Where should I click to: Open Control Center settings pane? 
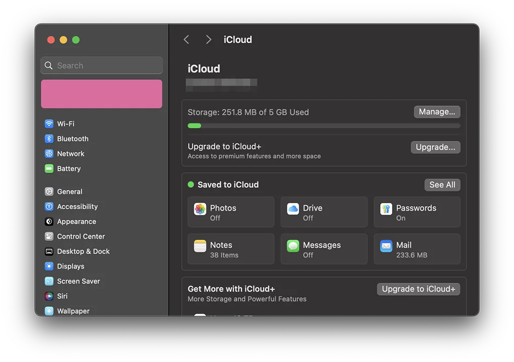(101, 236)
